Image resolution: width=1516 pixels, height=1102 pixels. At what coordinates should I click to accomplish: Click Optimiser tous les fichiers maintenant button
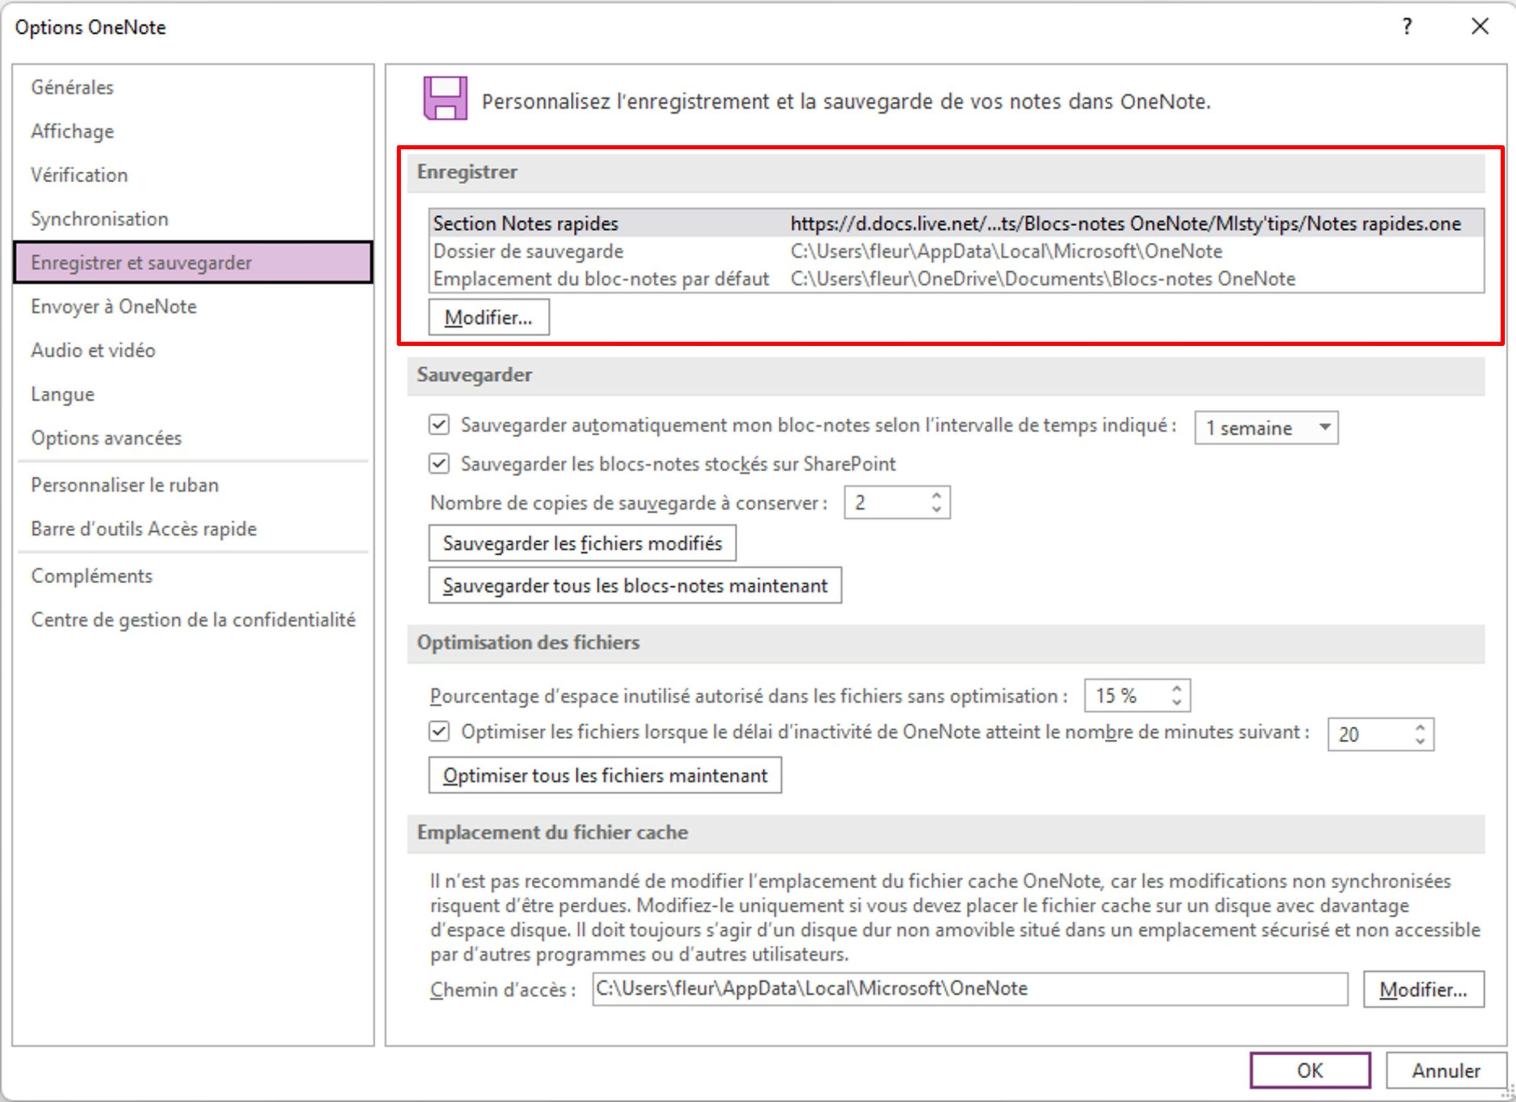604,775
